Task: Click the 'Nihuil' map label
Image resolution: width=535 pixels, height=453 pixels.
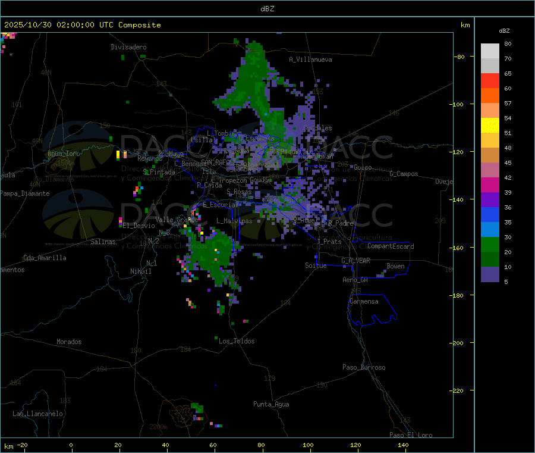Action: (x=140, y=271)
